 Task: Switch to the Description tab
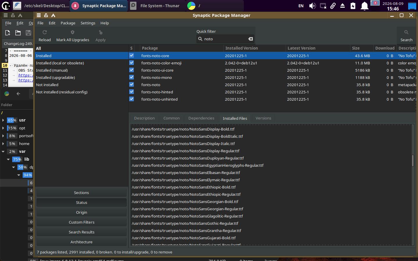click(x=144, y=118)
